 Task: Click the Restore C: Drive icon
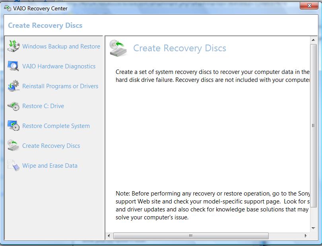[14, 106]
